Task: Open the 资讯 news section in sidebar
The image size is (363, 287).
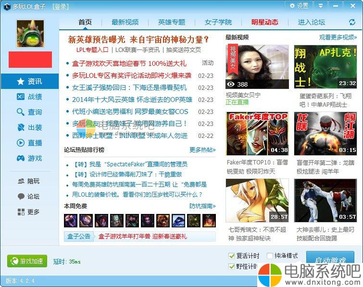Action: 30,81
